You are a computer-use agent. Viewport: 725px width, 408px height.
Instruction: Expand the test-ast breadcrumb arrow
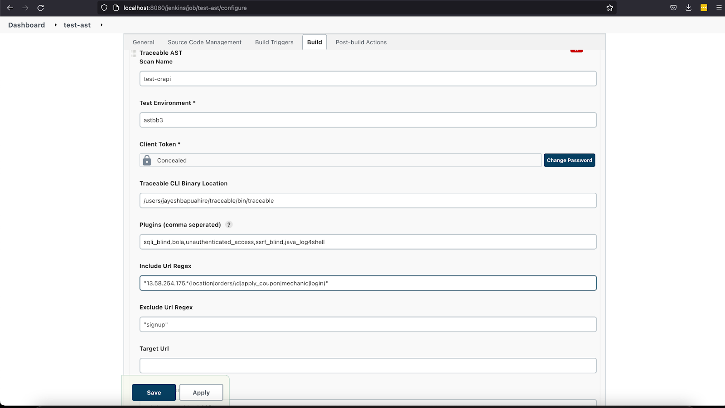click(101, 25)
